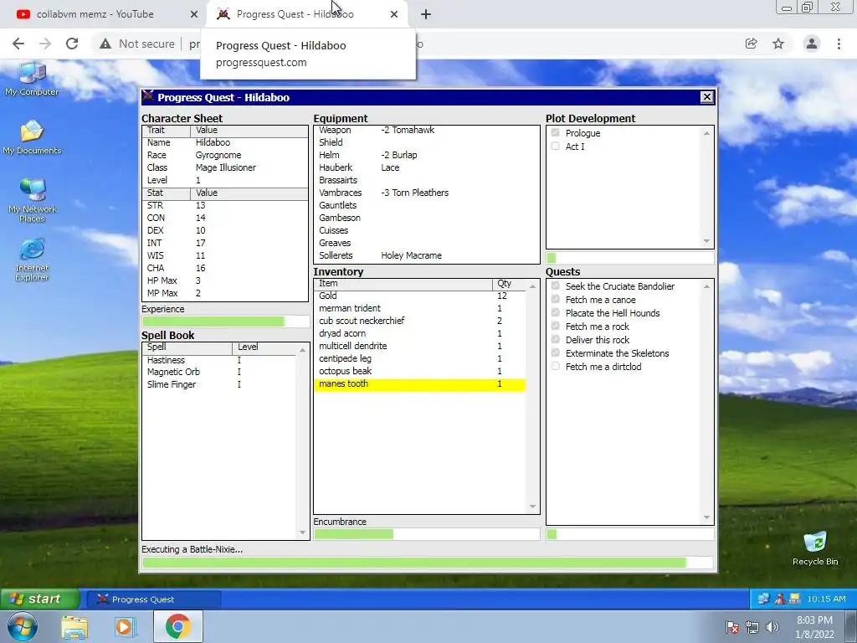Click the Experience progress bar
Image resolution: width=857 pixels, height=643 pixels.
(x=225, y=321)
